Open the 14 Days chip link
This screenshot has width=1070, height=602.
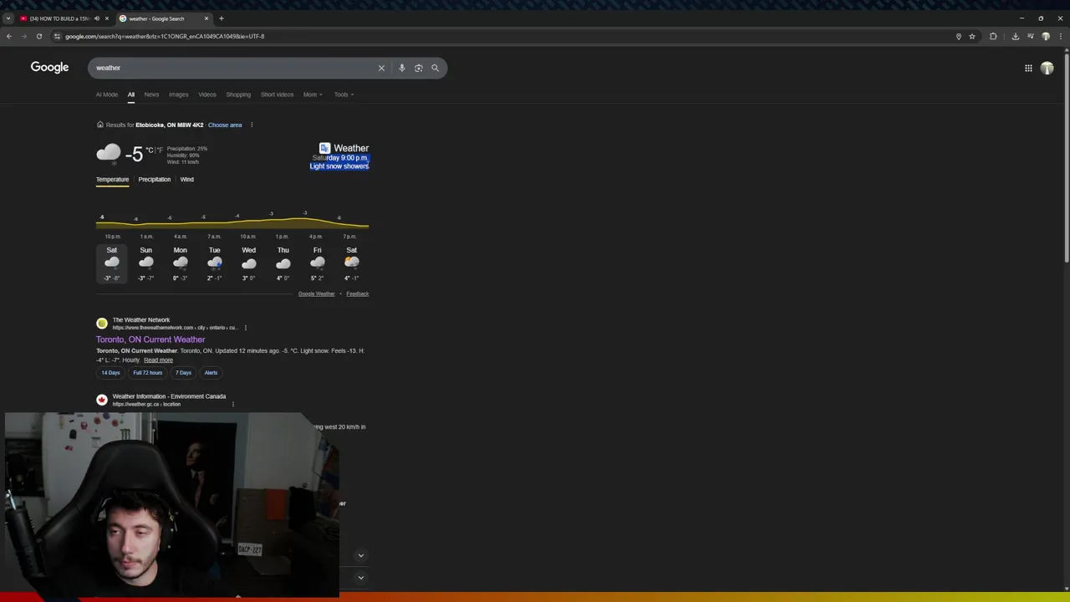pos(110,373)
